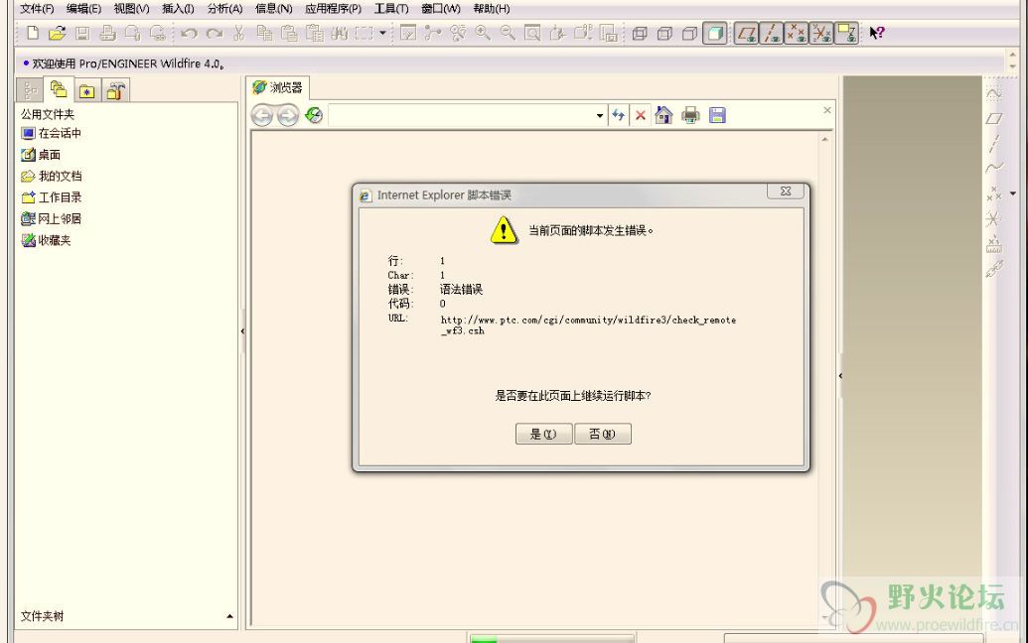Viewport: 1028px width, 643px height.
Task: Click the New file icon
Action: click(x=32, y=33)
